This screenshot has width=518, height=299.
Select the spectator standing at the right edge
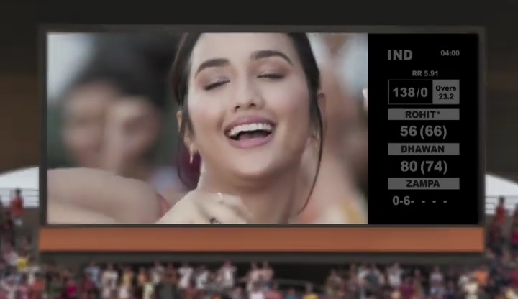(501, 212)
